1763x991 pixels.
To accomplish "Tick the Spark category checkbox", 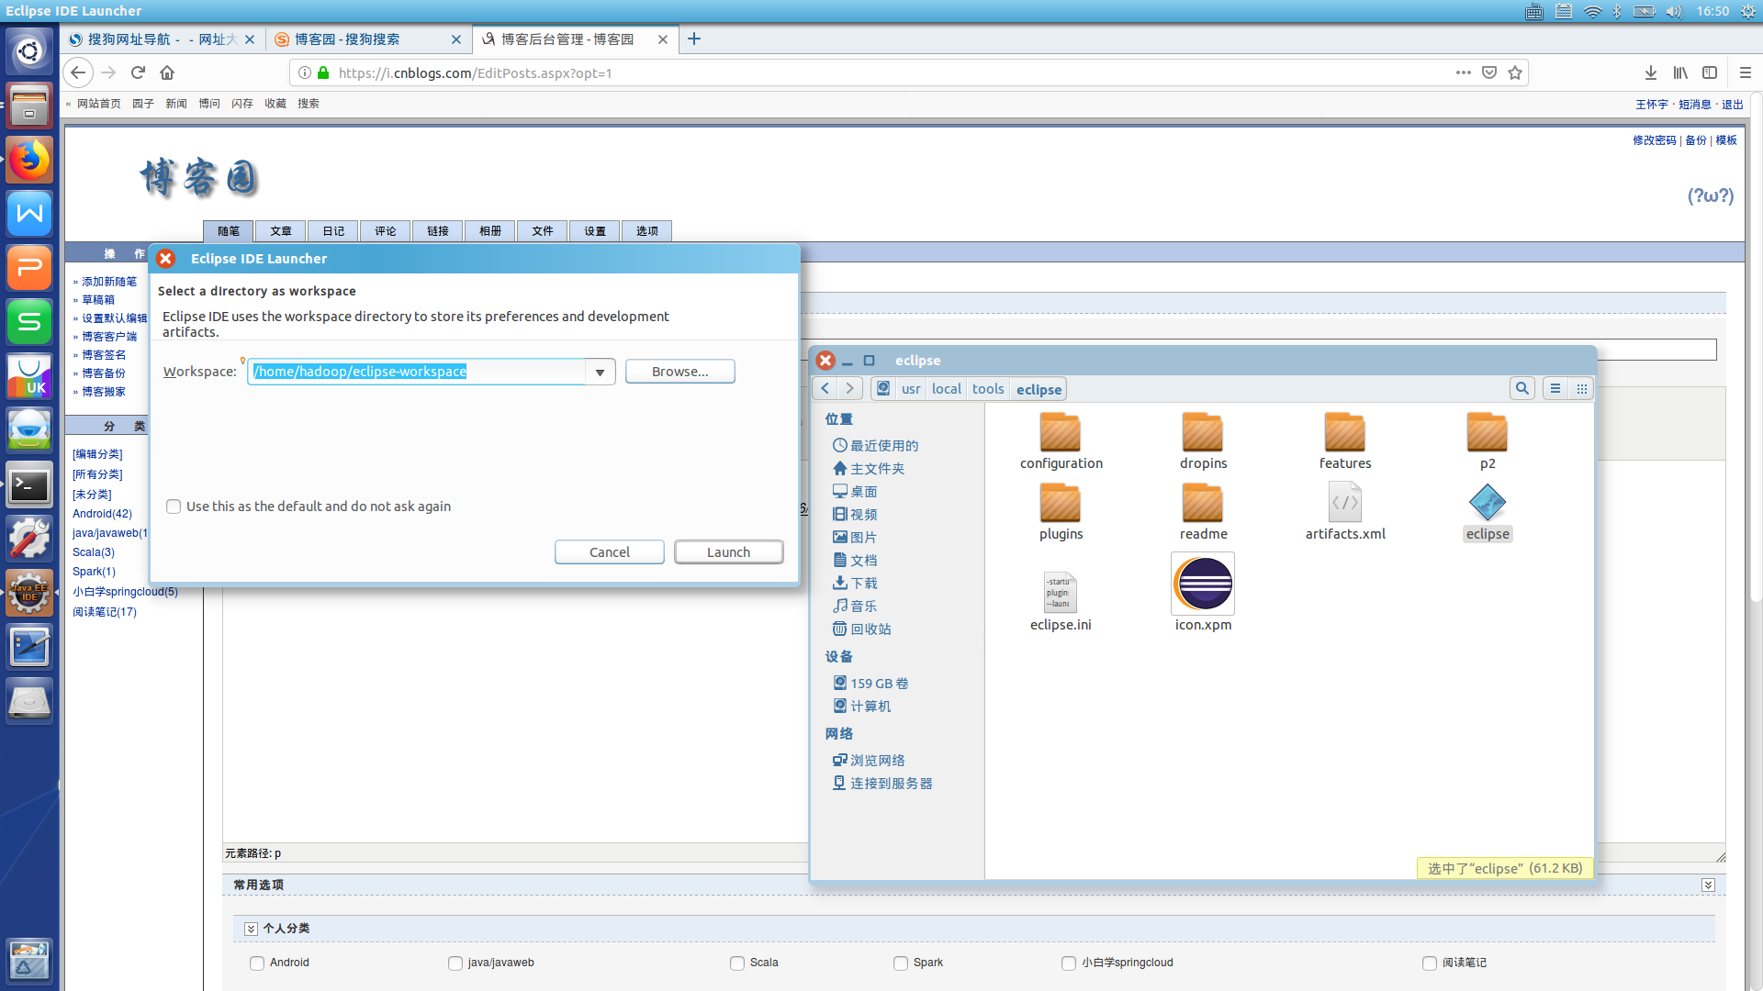I will click(x=901, y=963).
